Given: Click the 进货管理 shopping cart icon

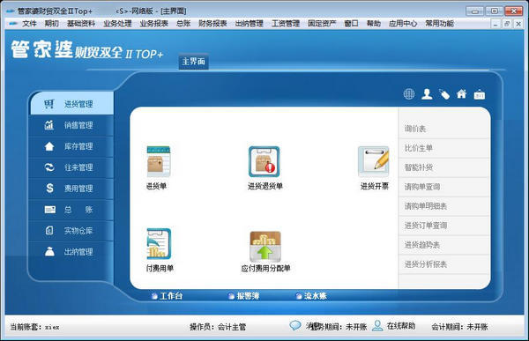Looking at the screenshot, I should click(x=49, y=104).
